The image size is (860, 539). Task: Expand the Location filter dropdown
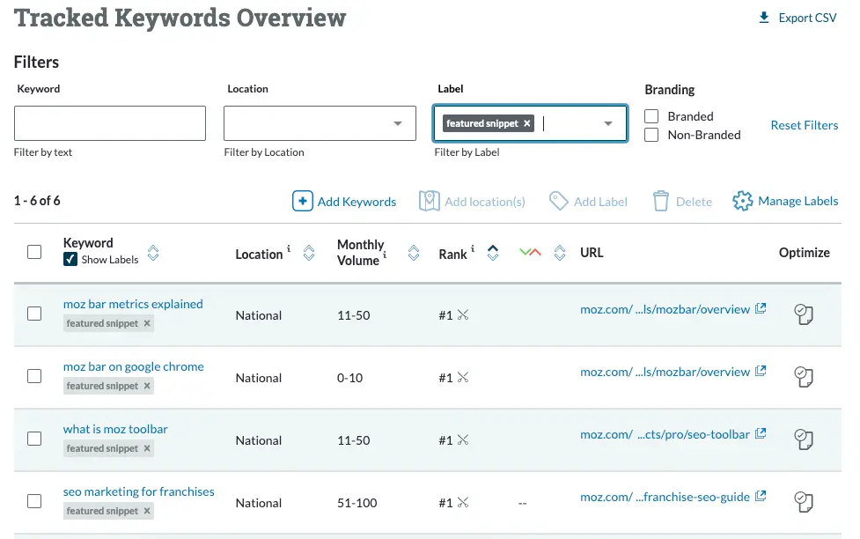pyautogui.click(x=398, y=124)
